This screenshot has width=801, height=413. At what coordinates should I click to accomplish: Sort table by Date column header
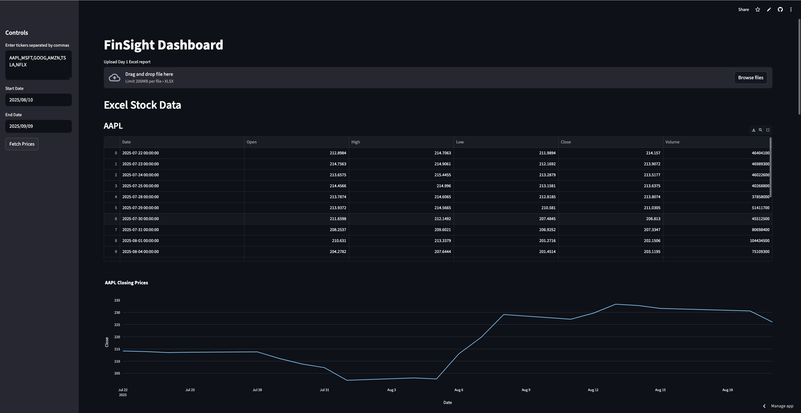coord(182,142)
